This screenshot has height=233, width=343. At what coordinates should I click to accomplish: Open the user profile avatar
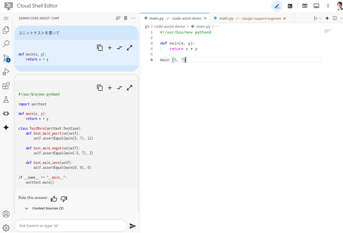(339, 6)
